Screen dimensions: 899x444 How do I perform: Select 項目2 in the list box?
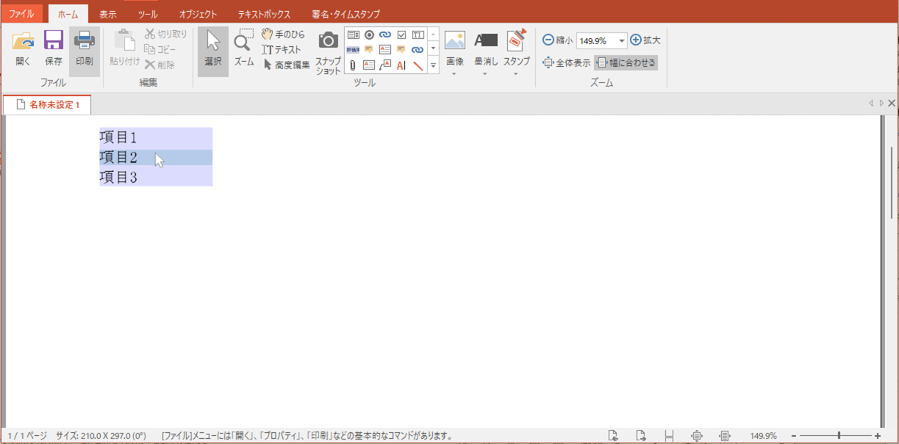[x=156, y=157]
